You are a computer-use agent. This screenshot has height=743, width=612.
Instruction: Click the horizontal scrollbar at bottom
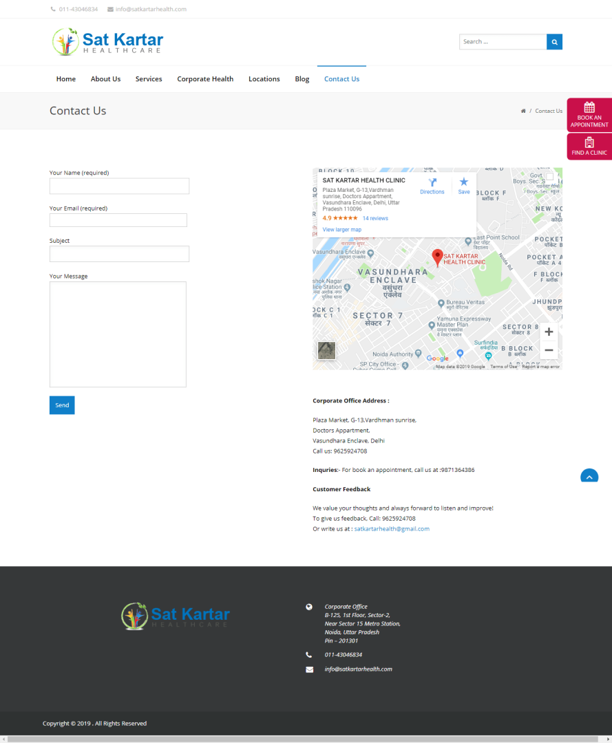coord(306,739)
